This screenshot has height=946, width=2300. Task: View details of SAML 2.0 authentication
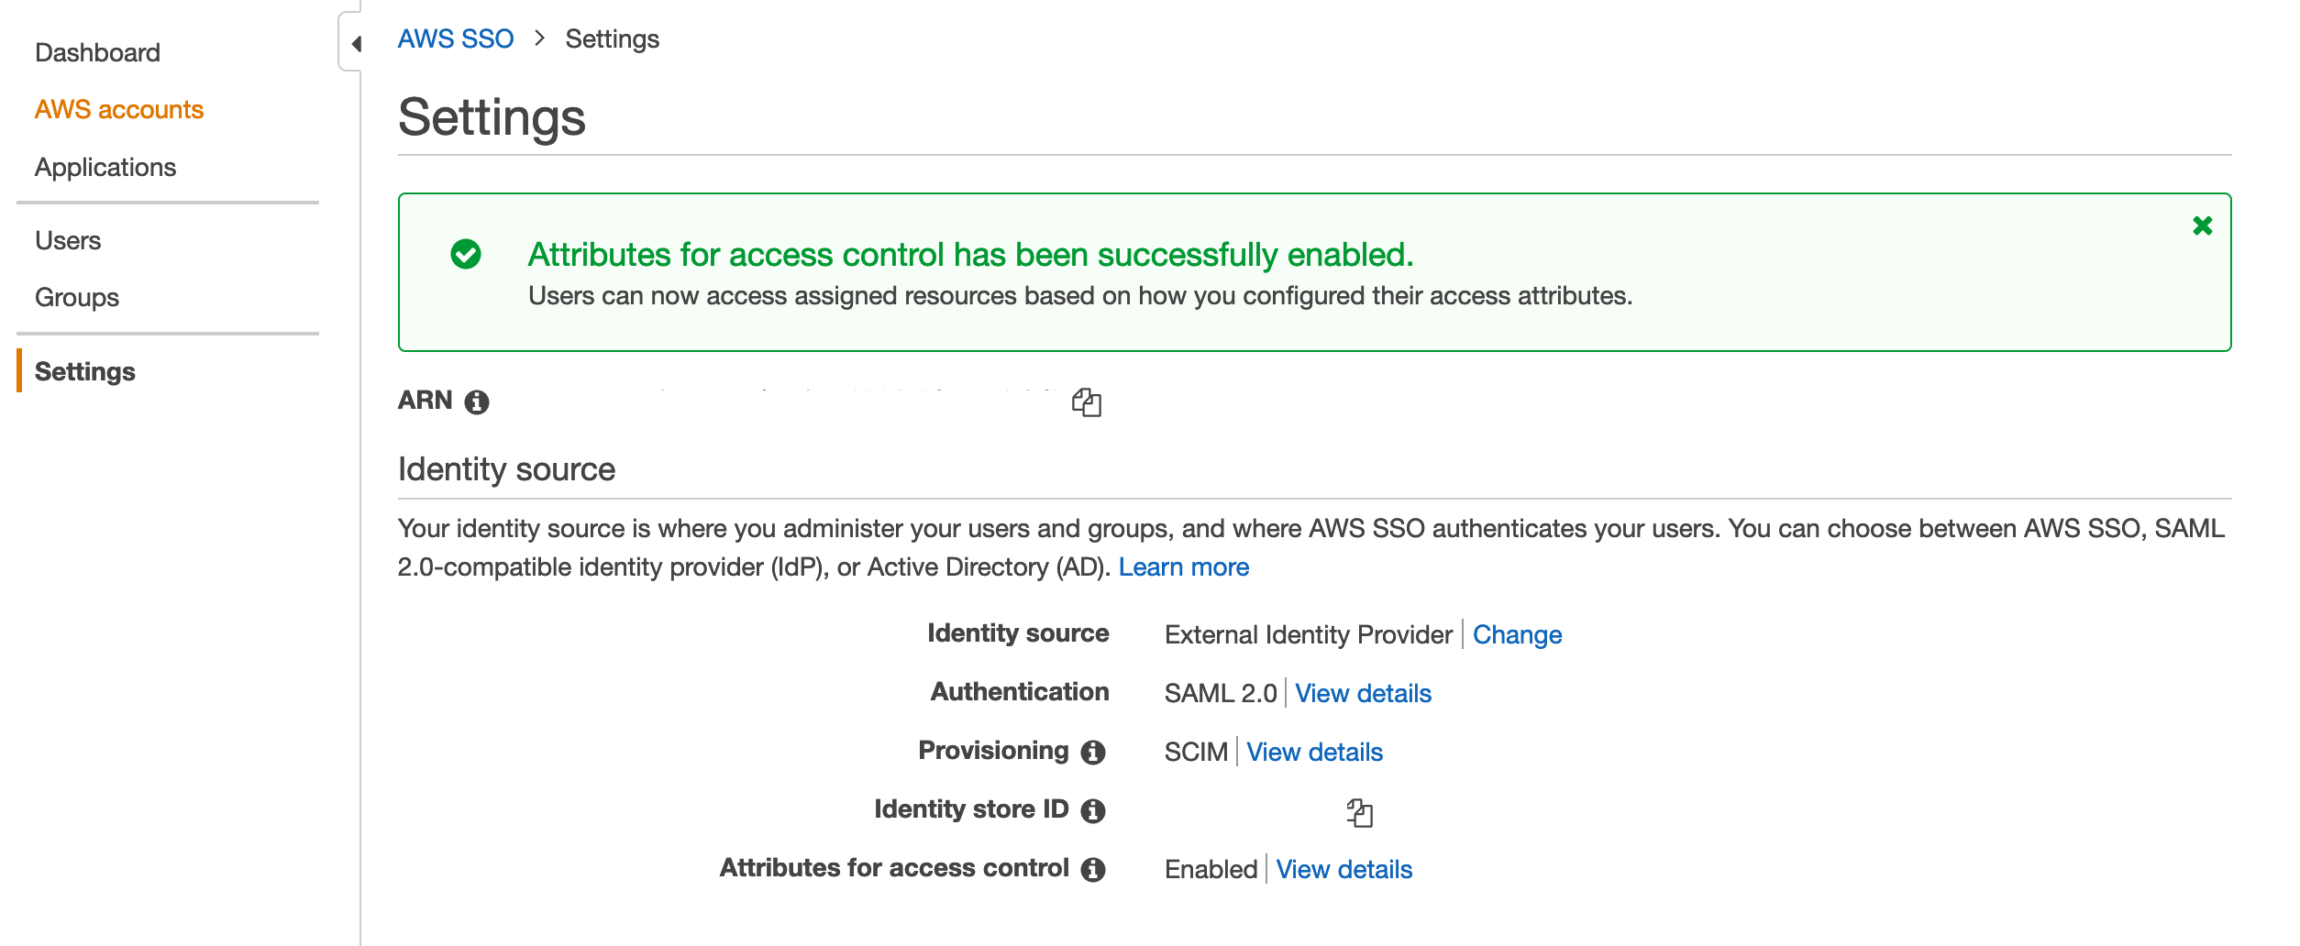[x=1362, y=694]
